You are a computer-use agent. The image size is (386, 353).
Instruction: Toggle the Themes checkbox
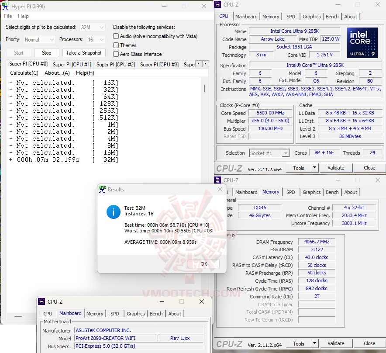tap(116, 45)
